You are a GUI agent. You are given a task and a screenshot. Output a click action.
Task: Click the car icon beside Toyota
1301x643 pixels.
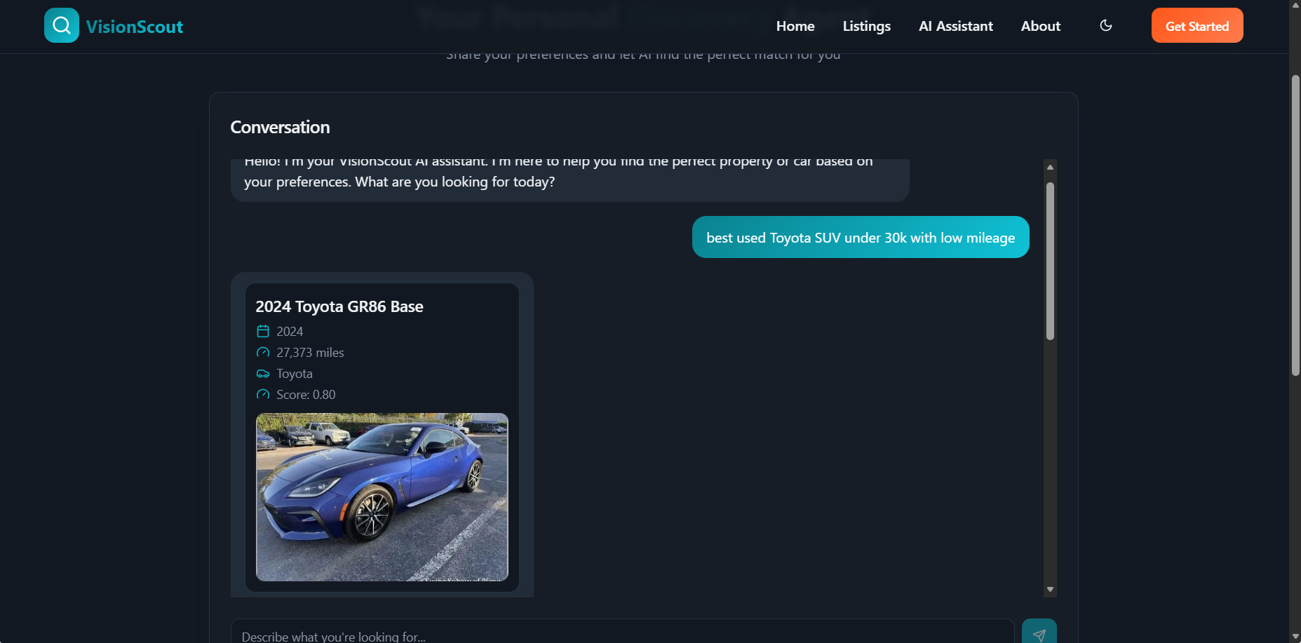(x=263, y=373)
